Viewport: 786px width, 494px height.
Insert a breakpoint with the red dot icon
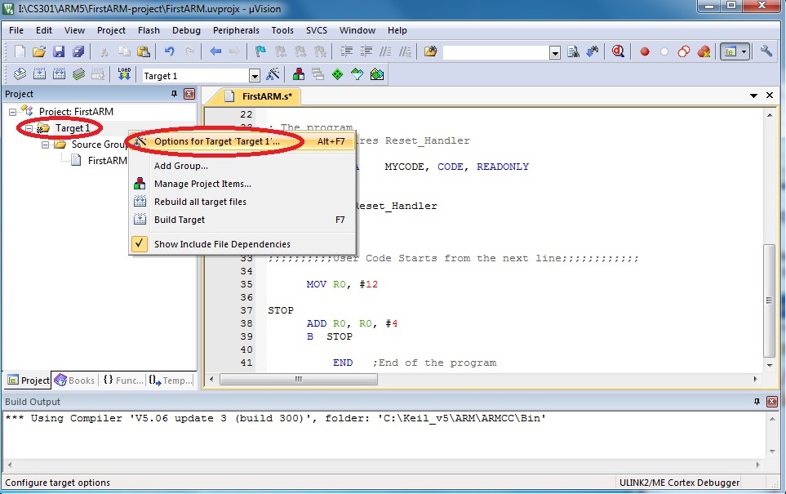pyautogui.click(x=645, y=51)
